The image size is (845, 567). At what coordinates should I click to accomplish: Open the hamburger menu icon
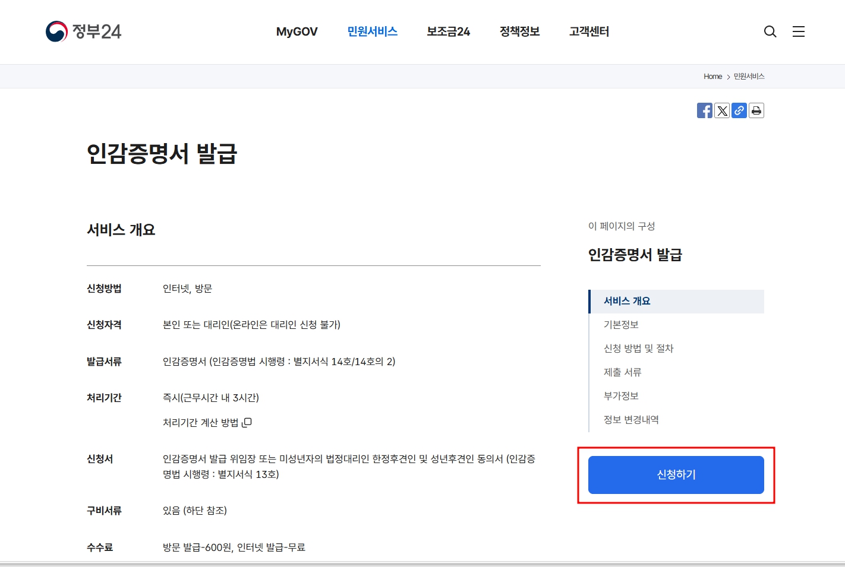click(799, 31)
